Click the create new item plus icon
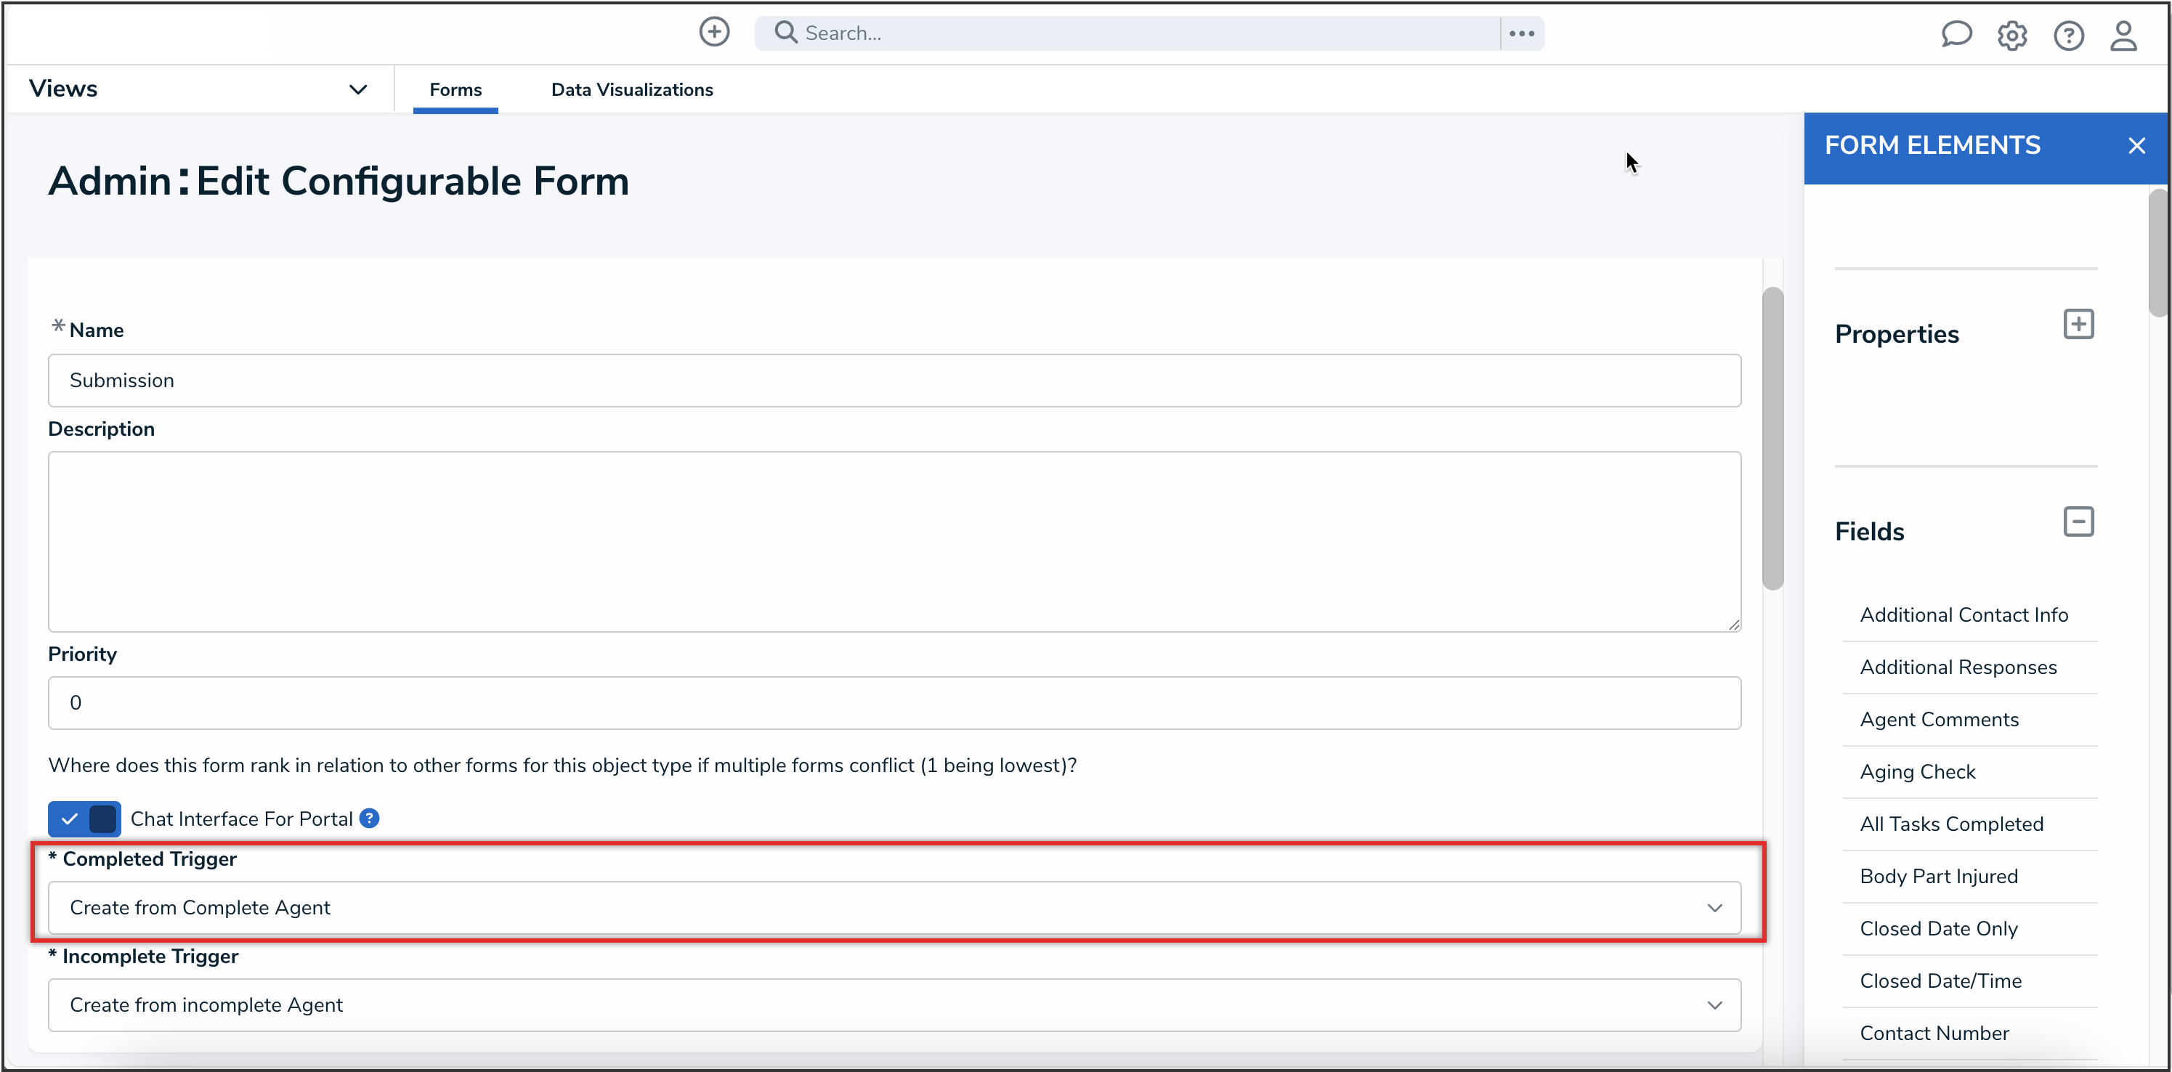Image resolution: width=2172 pixels, height=1072 pixels. (713, 32)
